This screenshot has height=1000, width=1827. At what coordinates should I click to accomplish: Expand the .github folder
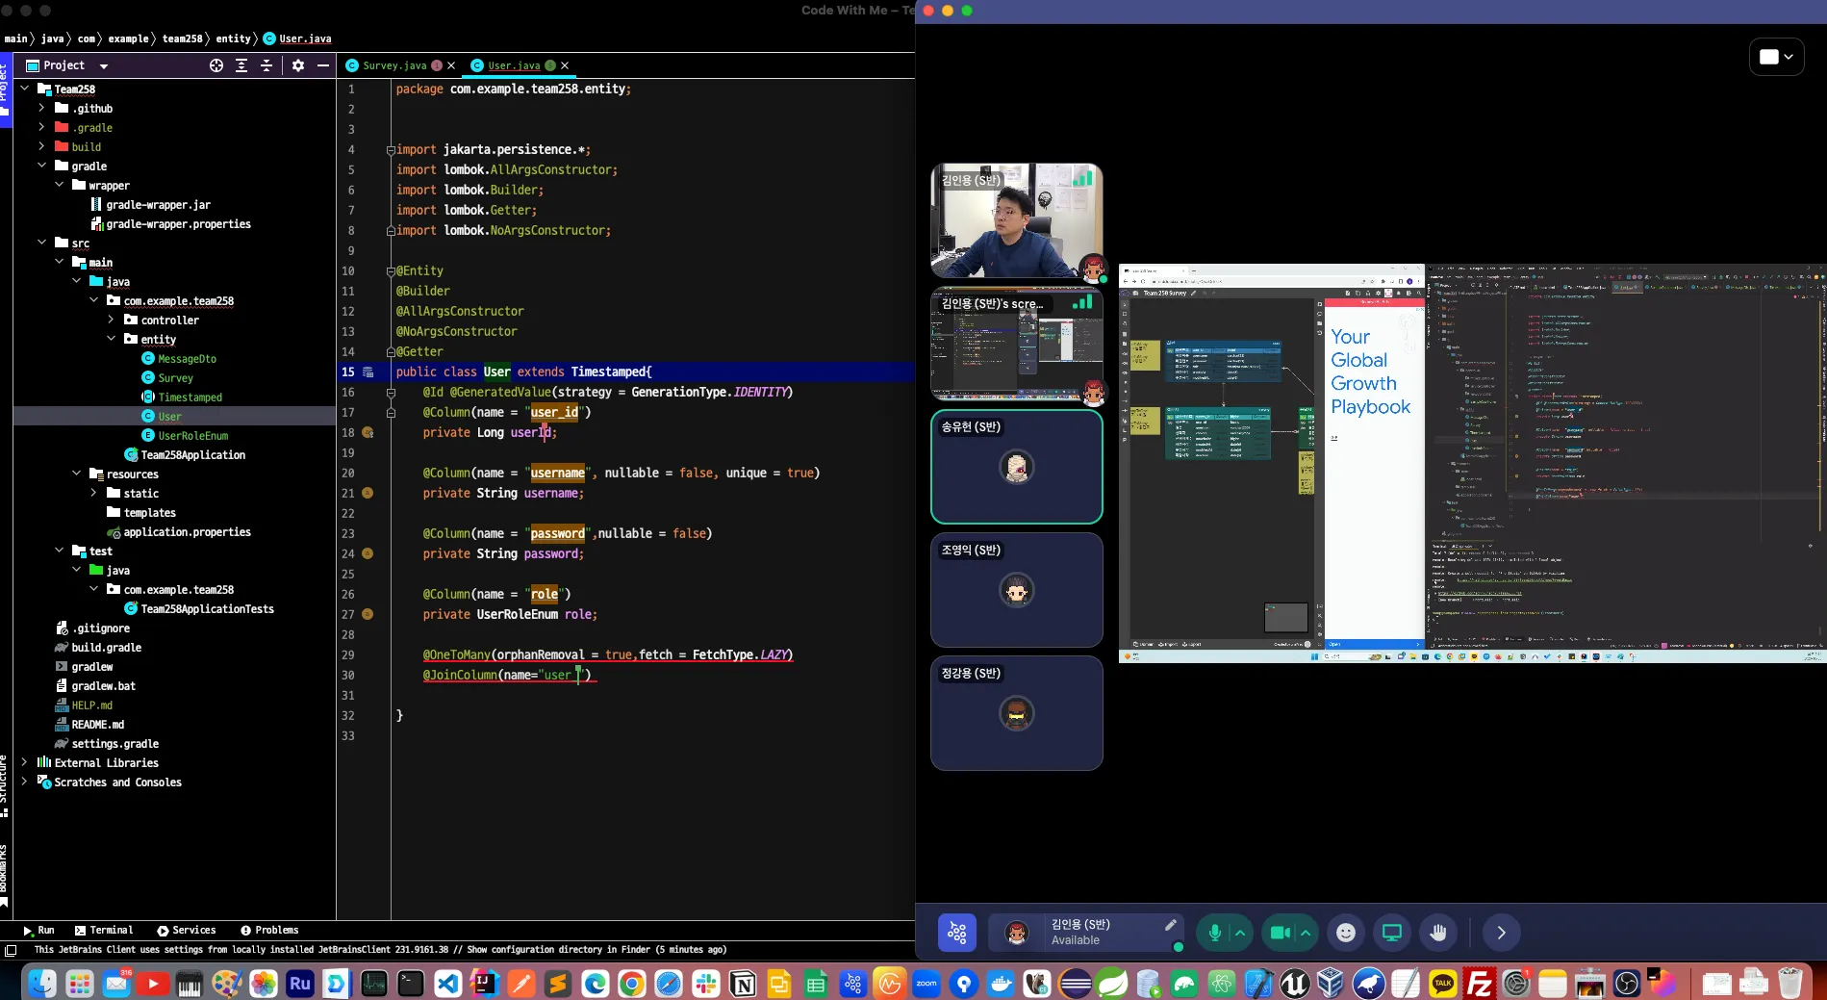(41, 109)
